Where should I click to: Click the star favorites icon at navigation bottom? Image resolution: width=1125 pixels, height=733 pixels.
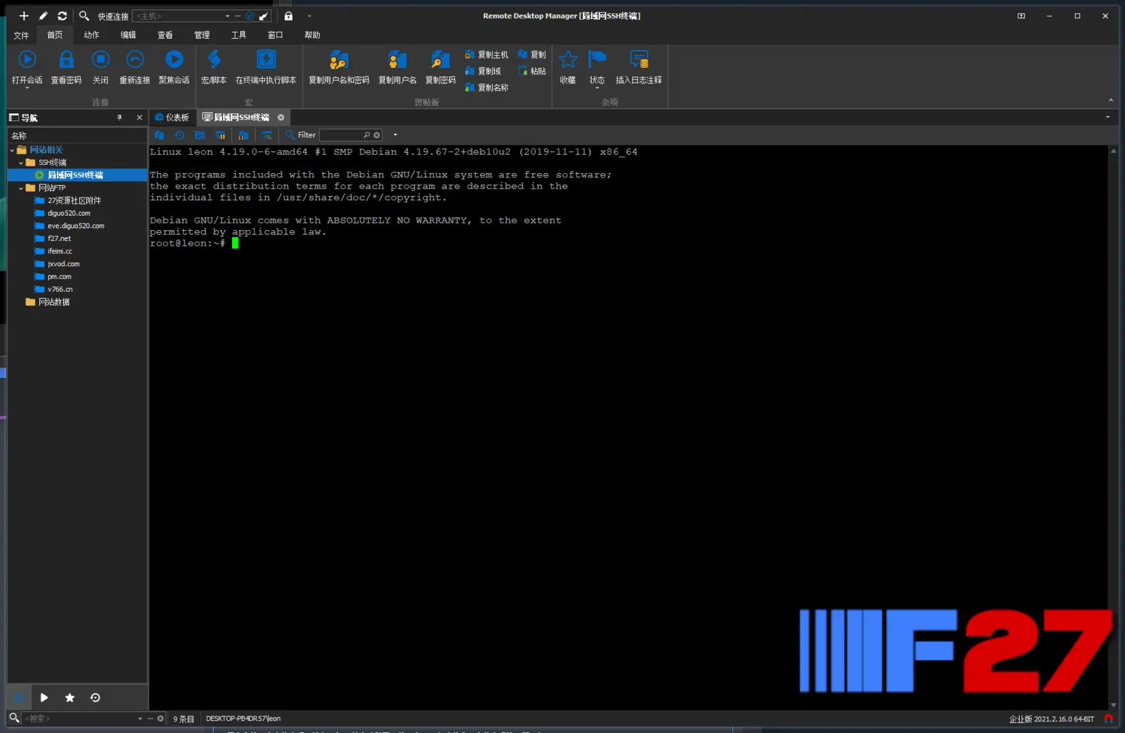[x=69, y=698]
